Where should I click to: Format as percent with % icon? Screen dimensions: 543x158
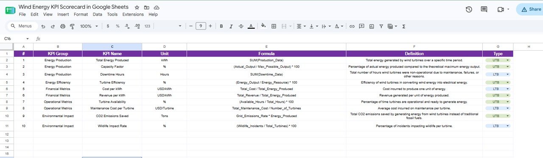[118, 26]
